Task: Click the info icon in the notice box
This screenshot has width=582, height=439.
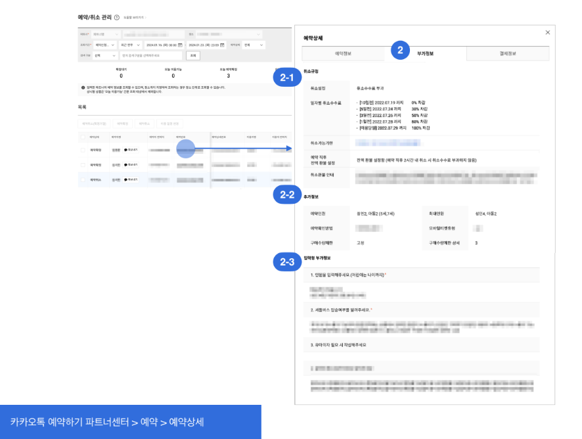Action: (83, 87)
